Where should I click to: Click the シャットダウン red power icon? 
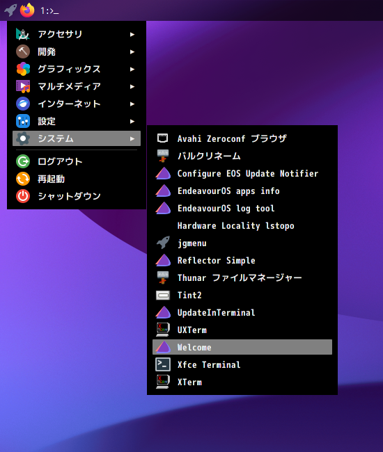pos(23,196)
